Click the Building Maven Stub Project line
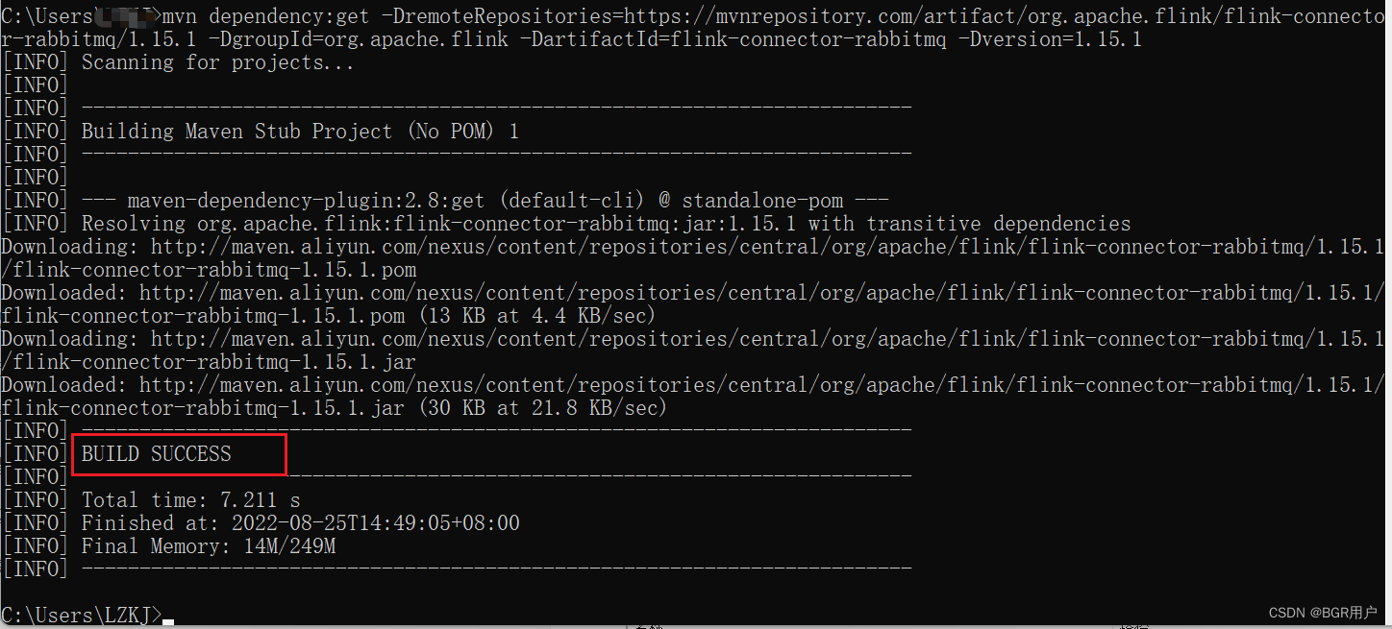 [x=300, y=132]
